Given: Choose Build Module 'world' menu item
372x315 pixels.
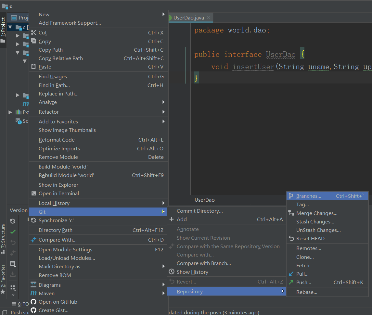Looking at the screenshot, I should [x=98, y=167].
